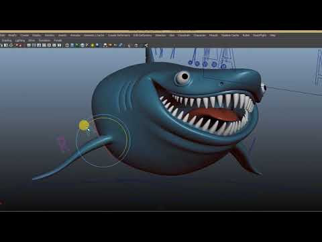Toggle the green textured shading icon
Image resolution: width=322 pixels, height=242 pixels.
pyautogui.click(x=77, y=45)
